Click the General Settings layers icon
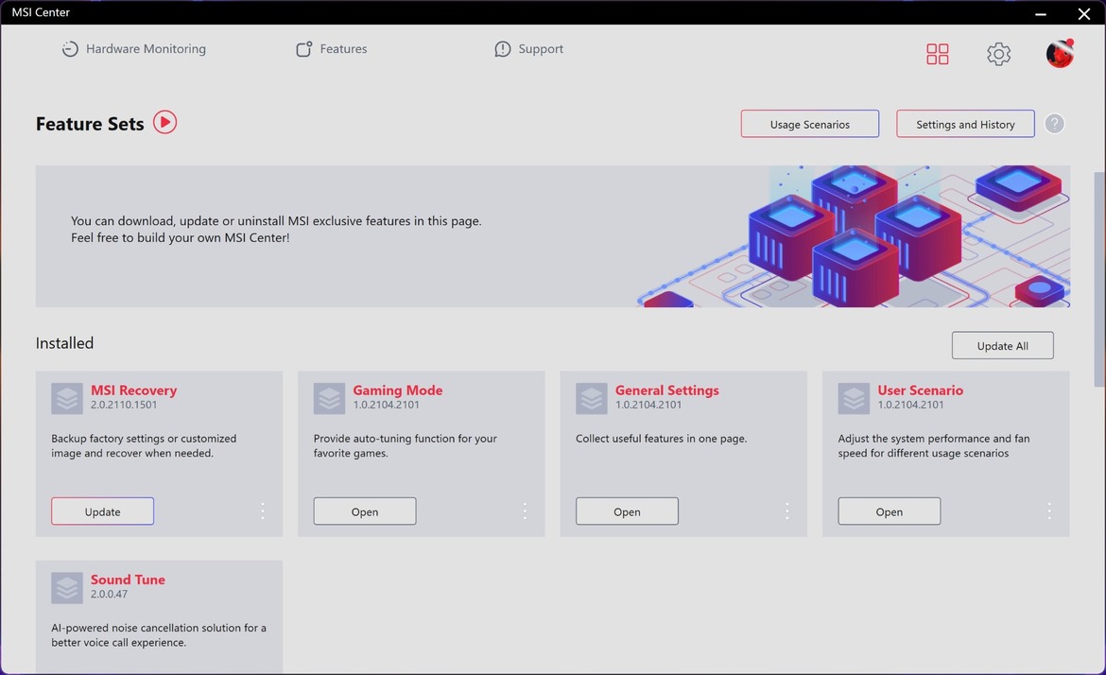1106x675 pixels. coord(591,399)
